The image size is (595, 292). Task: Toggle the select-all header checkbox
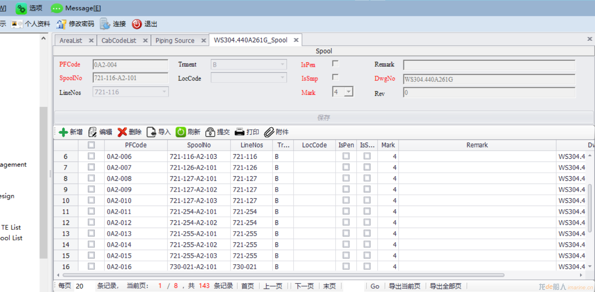coord(91,145)
